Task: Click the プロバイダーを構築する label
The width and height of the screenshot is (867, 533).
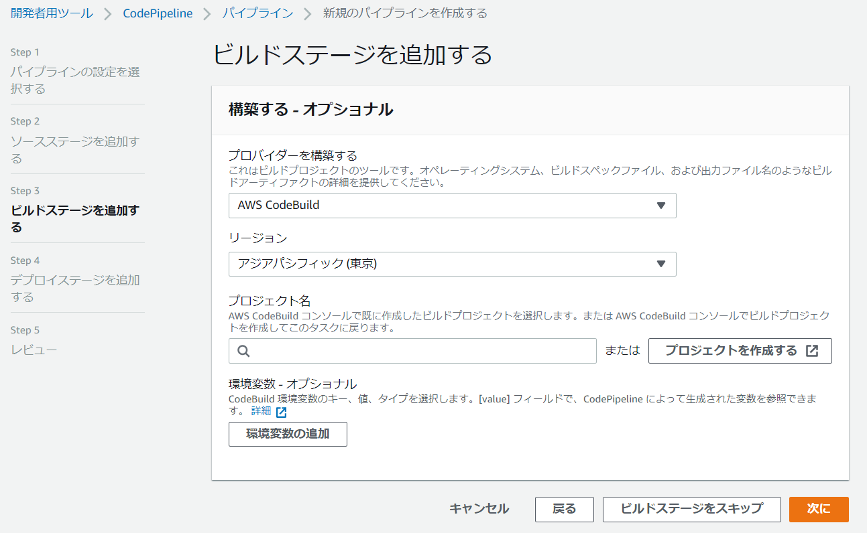Action: [x=292, y=156]
